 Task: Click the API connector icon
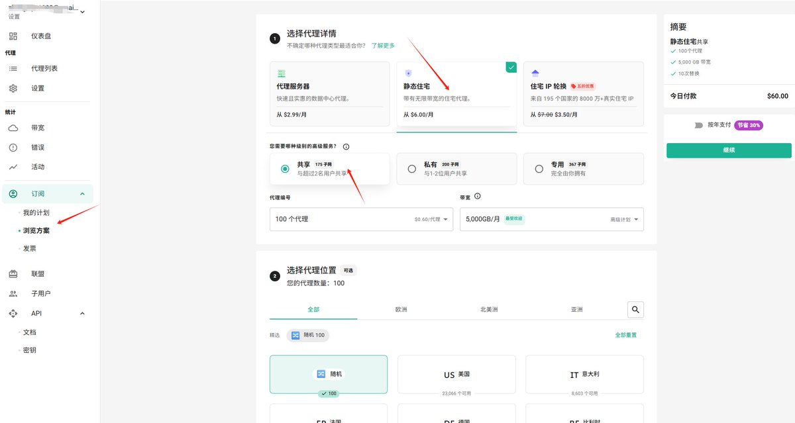pos(13,313)
